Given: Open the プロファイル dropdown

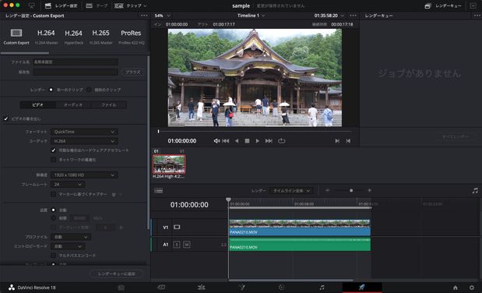Looking at the screenshot, I should click(71, 237).
